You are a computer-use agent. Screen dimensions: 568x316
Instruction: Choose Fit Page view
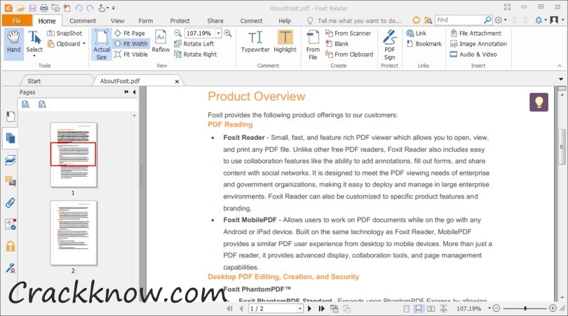tap(130, 34)
